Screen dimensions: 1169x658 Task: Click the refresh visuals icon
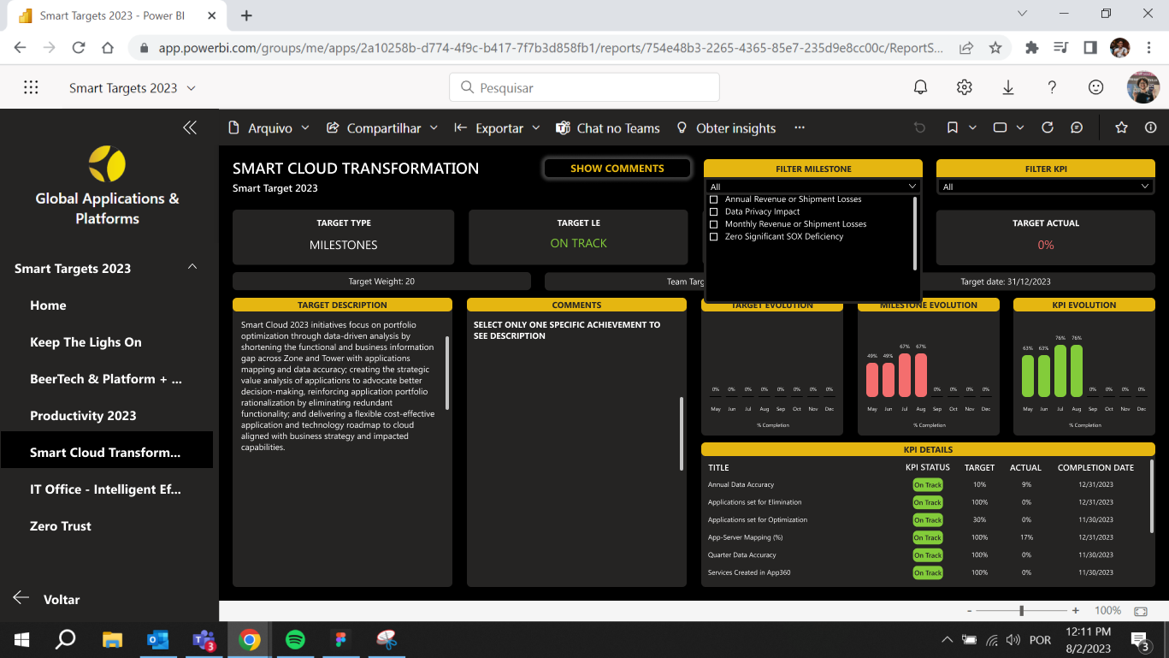(1047, 127)
